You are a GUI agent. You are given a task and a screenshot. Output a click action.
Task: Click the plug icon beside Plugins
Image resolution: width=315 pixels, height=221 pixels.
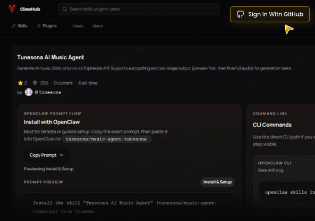39,26
